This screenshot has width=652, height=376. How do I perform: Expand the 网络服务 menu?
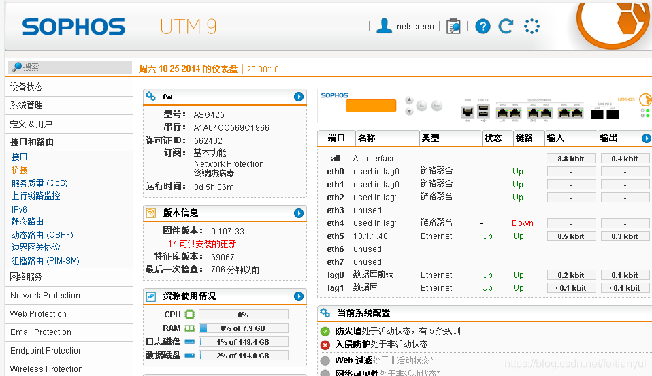(x=69, y=277)
